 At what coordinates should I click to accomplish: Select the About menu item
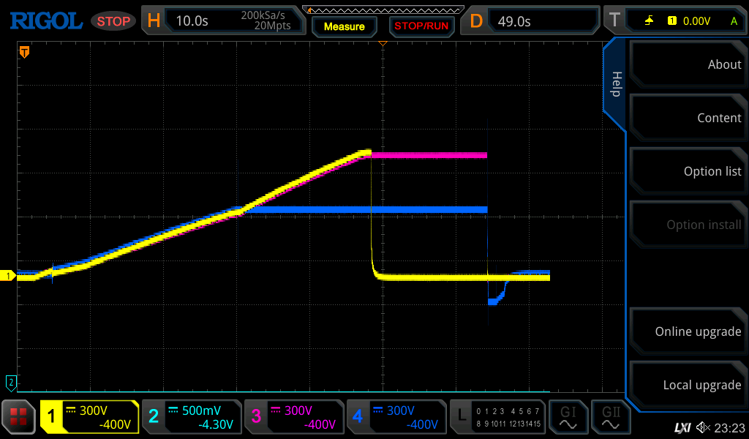tap(688, 64)
